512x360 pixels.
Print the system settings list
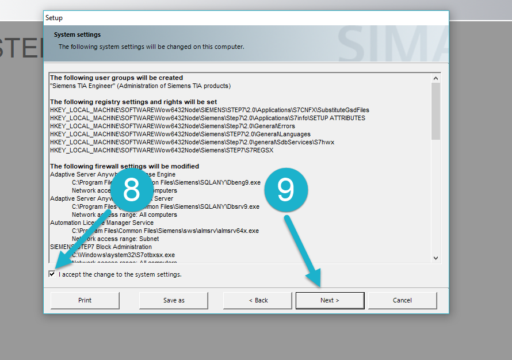click(x=85, y=300)
